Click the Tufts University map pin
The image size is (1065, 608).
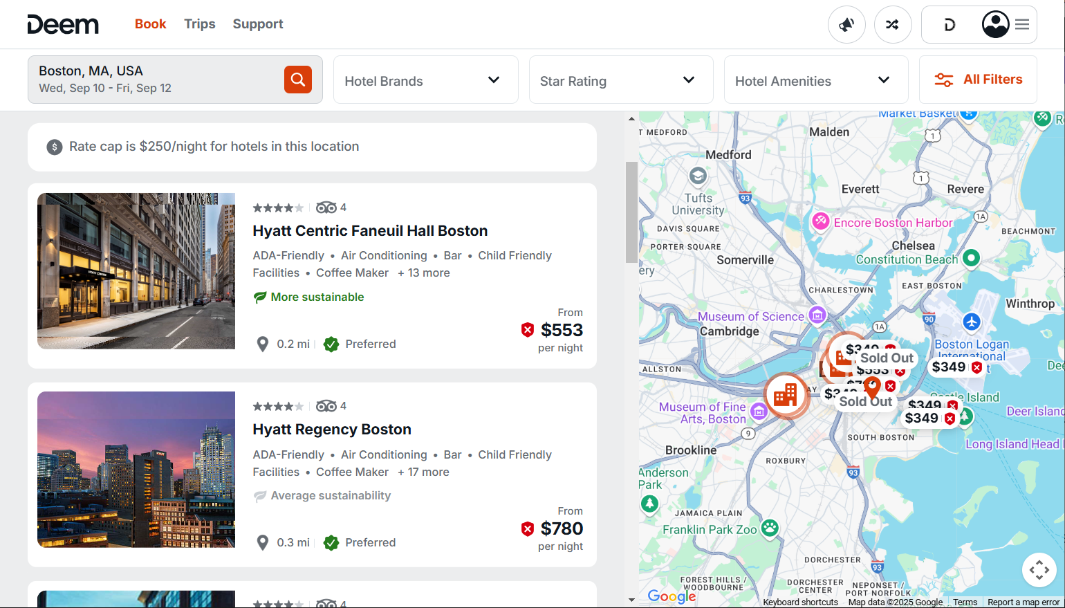coord(698,176)
